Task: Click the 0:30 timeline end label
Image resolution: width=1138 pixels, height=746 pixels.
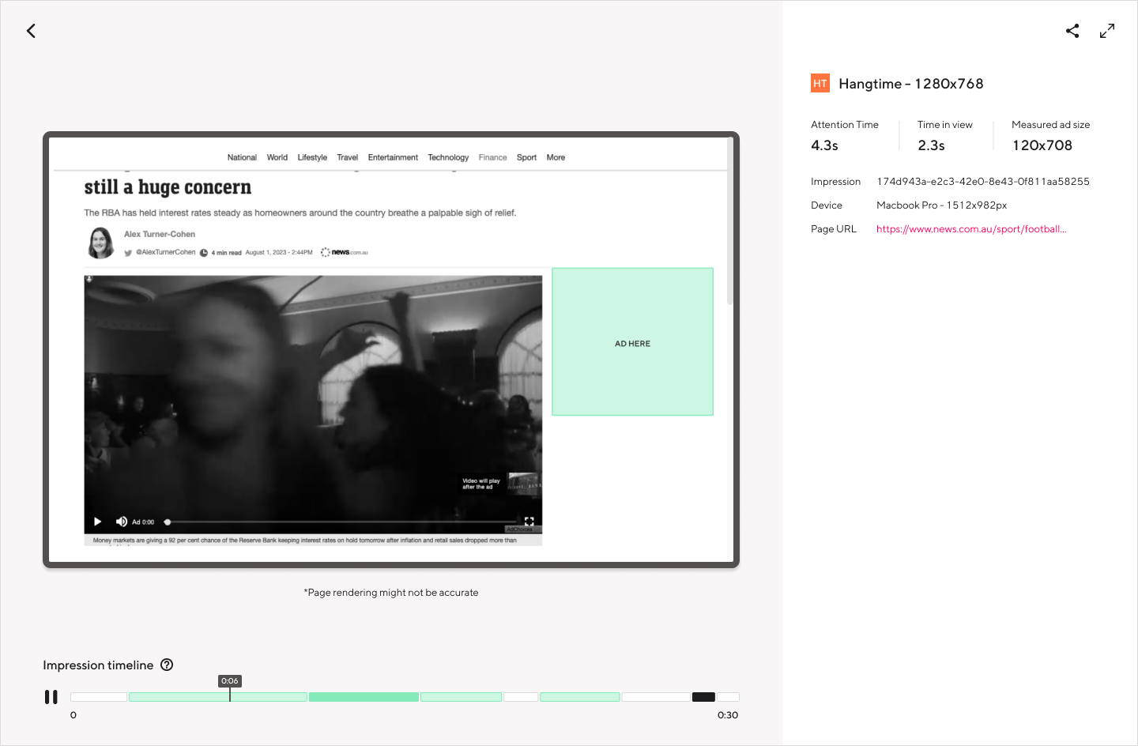Action: tap(728, 715)
